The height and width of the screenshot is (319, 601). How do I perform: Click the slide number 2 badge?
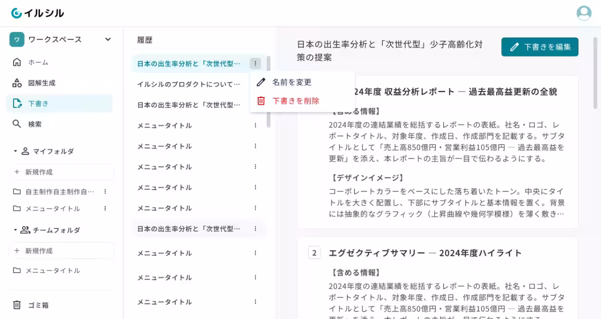pyautogui.click(x=314, y=253)
